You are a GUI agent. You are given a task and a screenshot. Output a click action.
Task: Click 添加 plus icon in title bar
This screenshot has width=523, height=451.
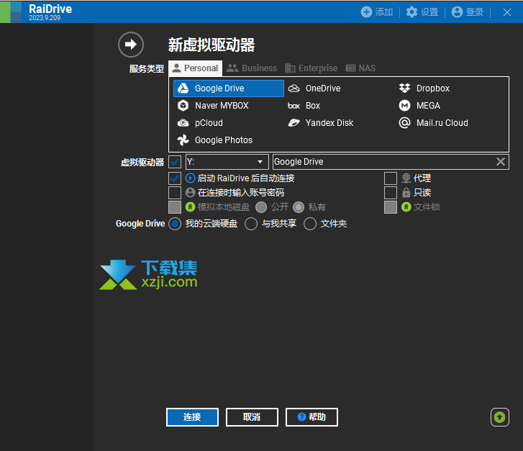click(x=366, y=12)
